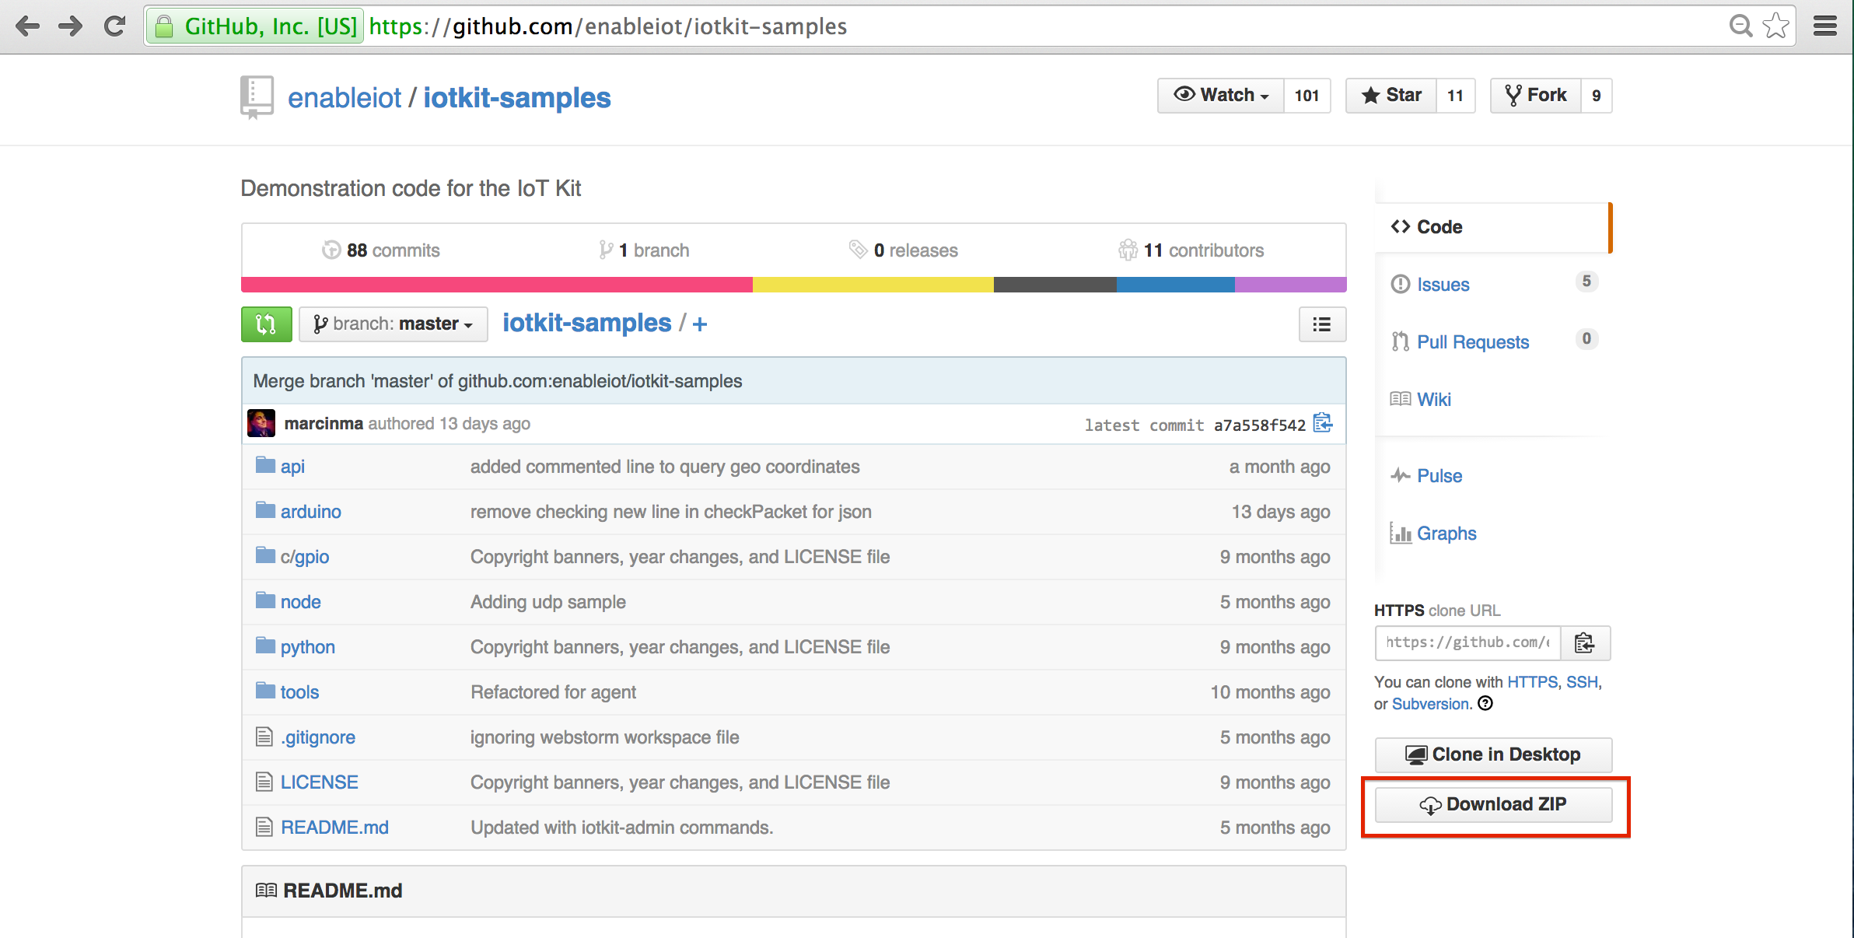Click the language statistics color bar
Image resolution: width=1854 pixels, height=938 pixels.
[x=792, y=285]
